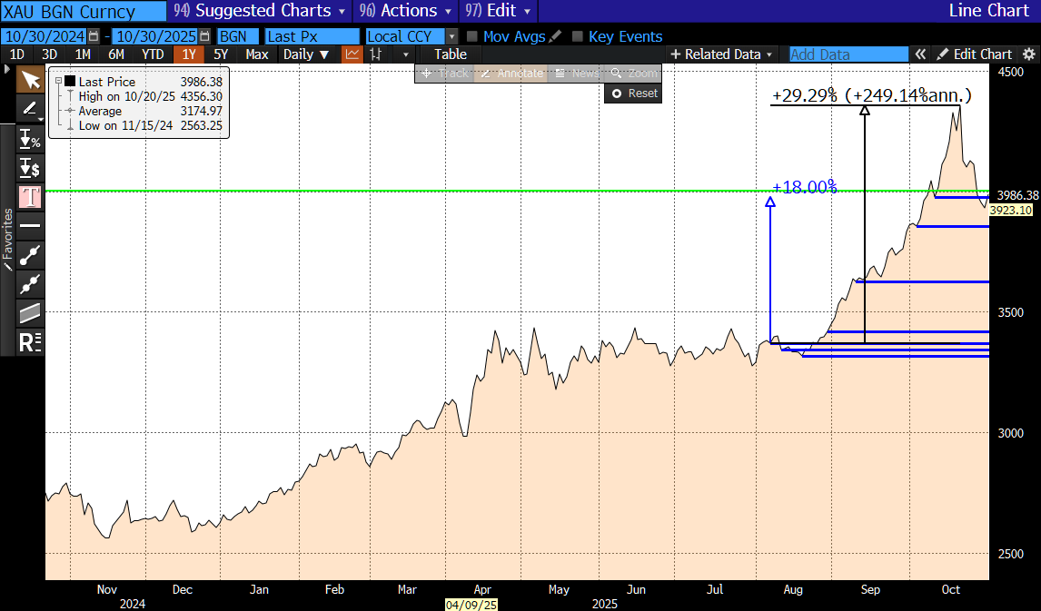Switch to bar chart type icon
The image size is (1041, 611).
click(x=376, y=54)
